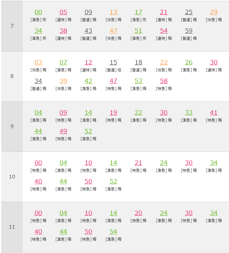Screen dimensions: 229x253
Task: Select the 7:13 orange departure time
Action: (113, 12)
